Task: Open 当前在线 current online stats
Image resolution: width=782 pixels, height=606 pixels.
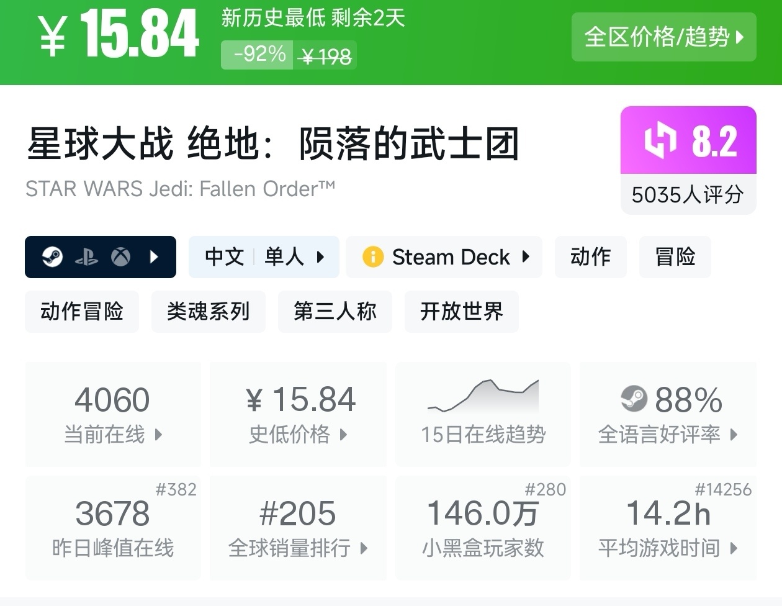Action: (113, 414)
